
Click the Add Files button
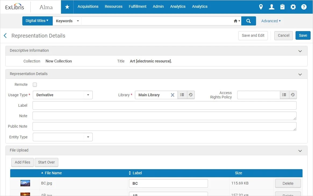(x=22, y=162)
